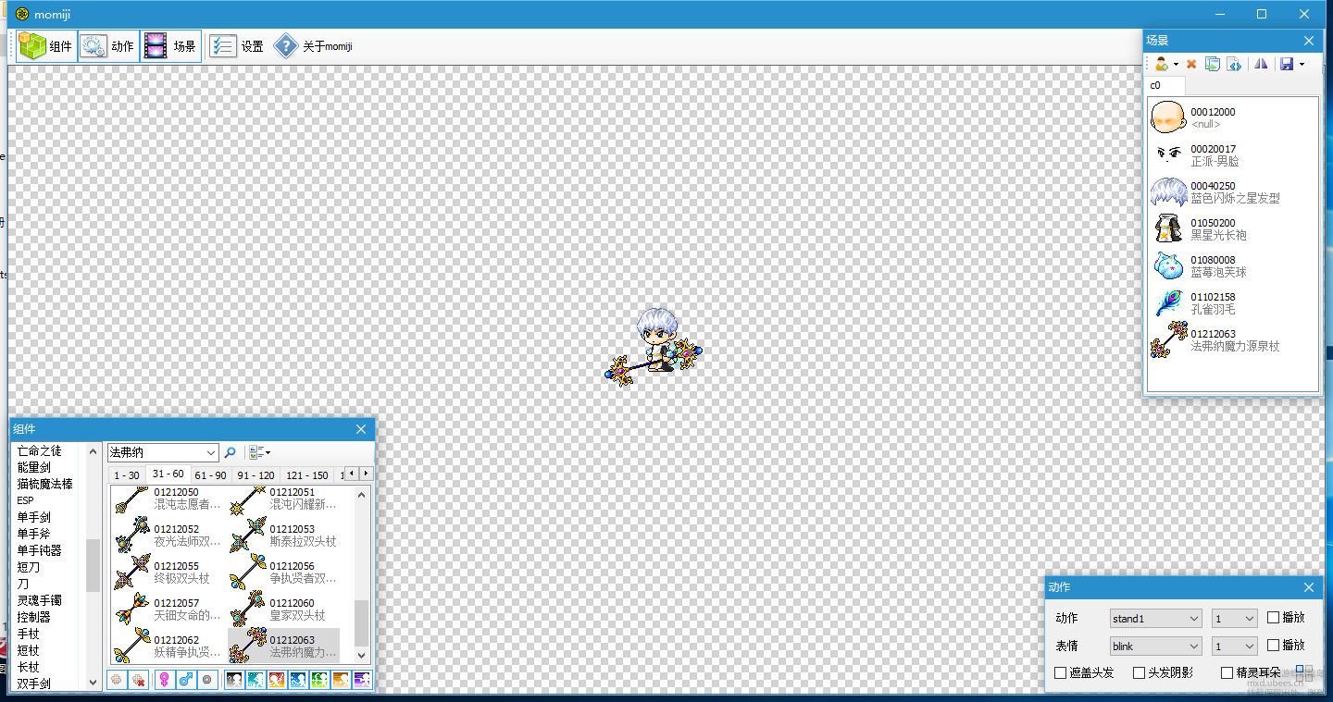Open dropdown arrow beside add character icon
Viewport: 1333px width, 702px height.
coord(1176,65)
